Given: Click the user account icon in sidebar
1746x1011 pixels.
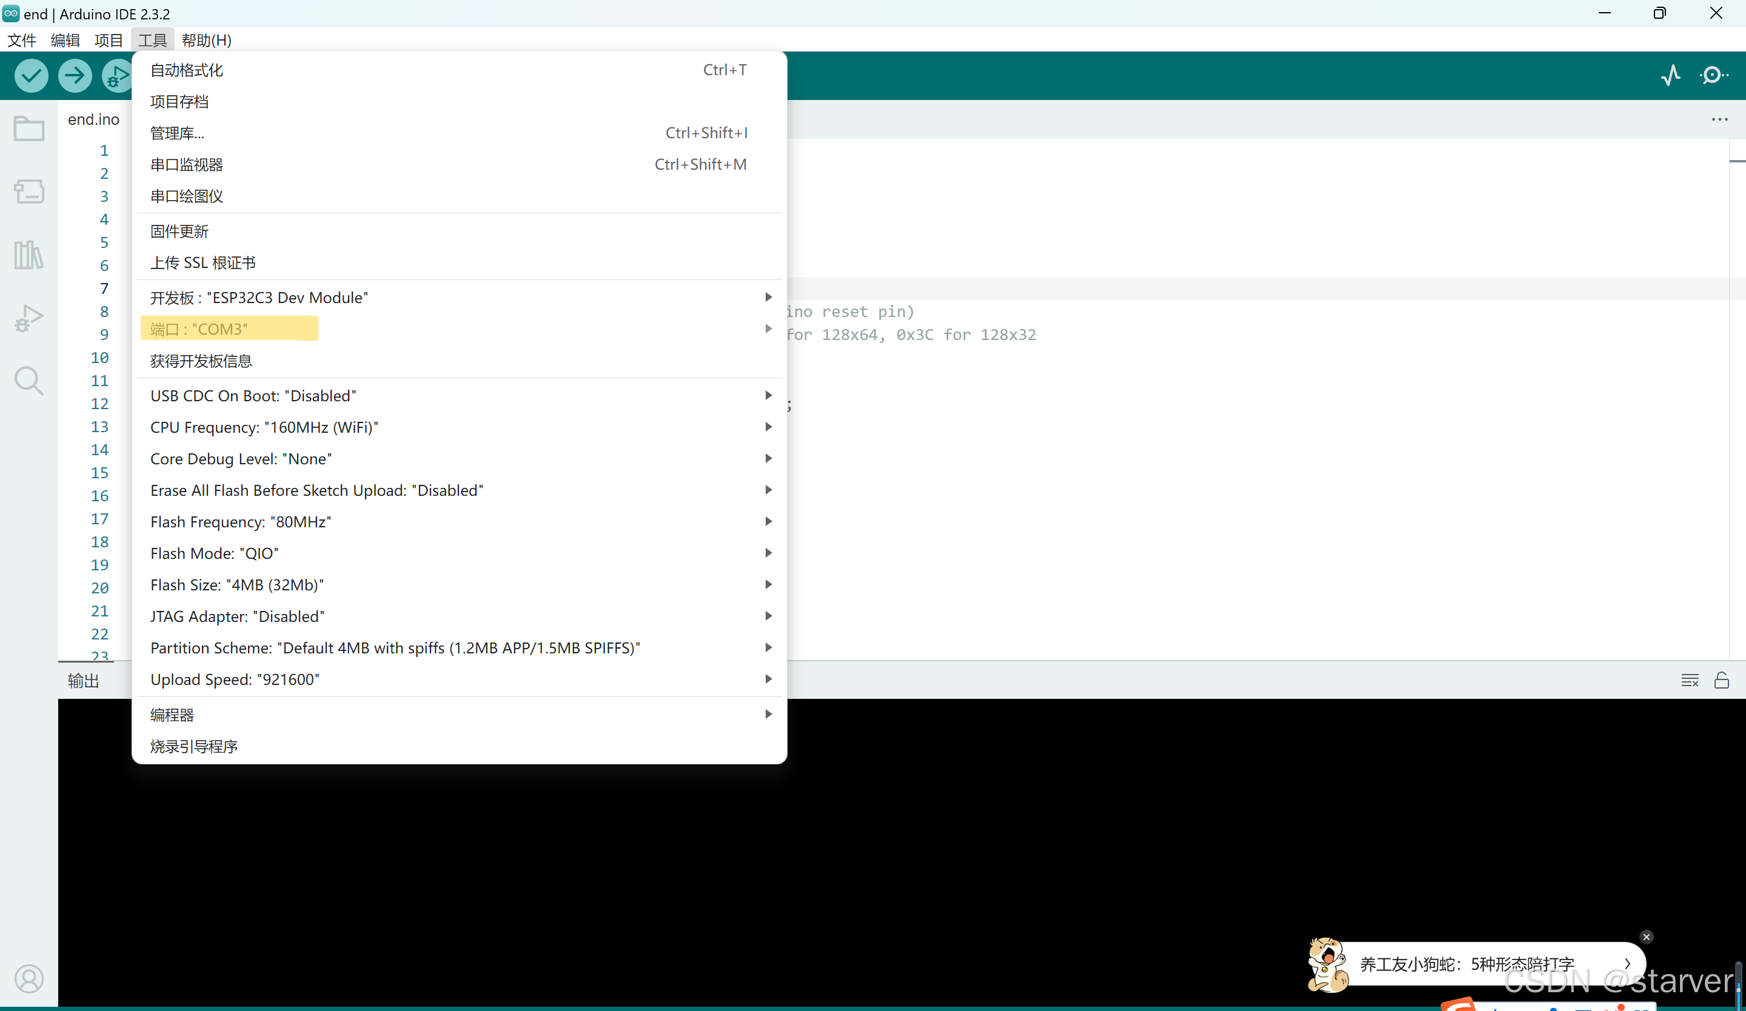Looking at the screenshot, I should coord(29,978).
